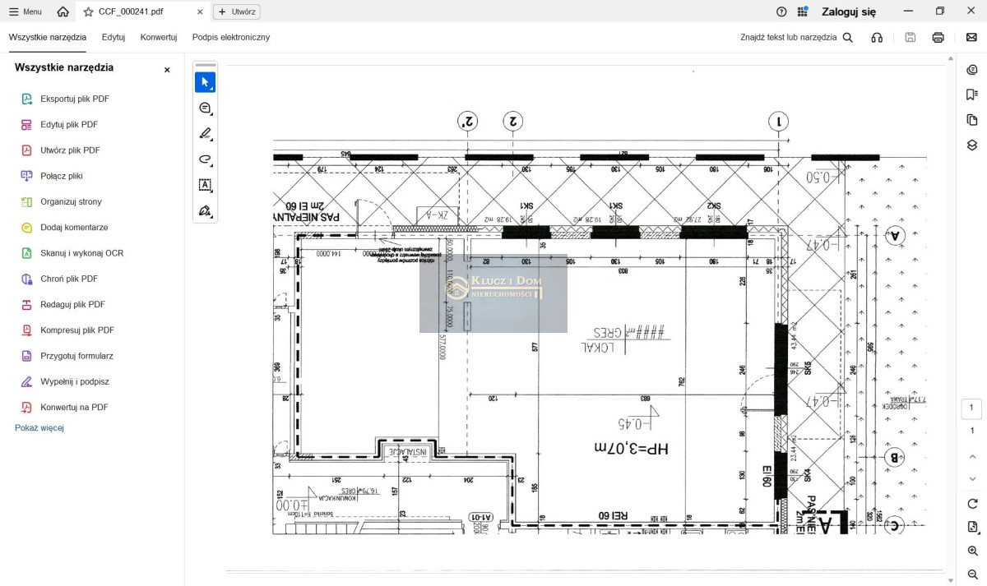This screenshot has width=987, height=586.
Task: Choose the add comment bubble tool
Action: click(x=205, y=108)
